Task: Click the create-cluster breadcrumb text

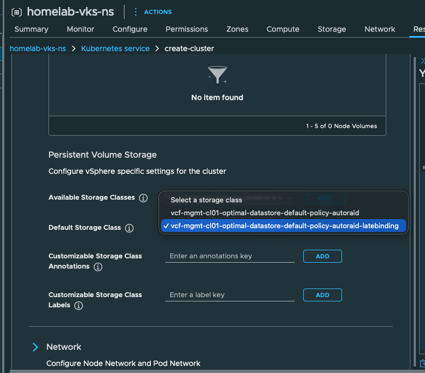Action: (x=189, y=48)
